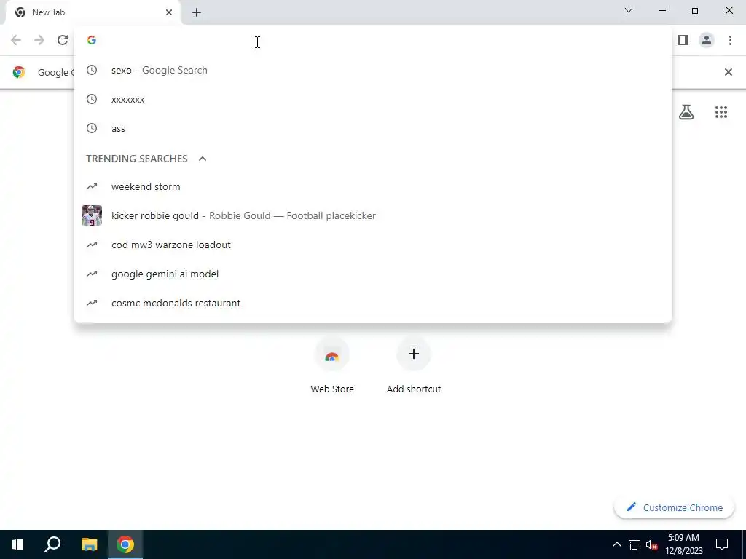Open the taskbar clock and date
The width and height of the screenshot is (746, 559).
tap(683, 544)
